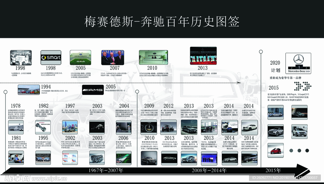Open the red smart convertible thumbnail

276,151
